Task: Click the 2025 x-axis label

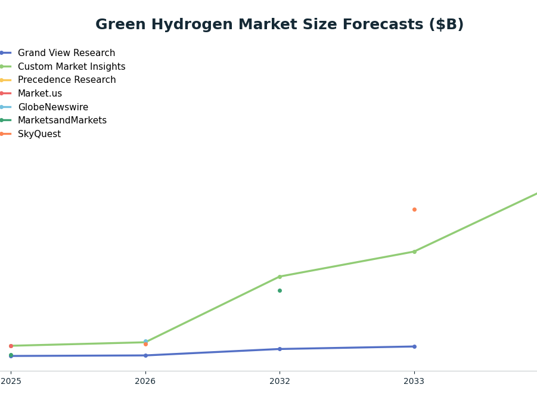Action: click(x=11, y=381)
